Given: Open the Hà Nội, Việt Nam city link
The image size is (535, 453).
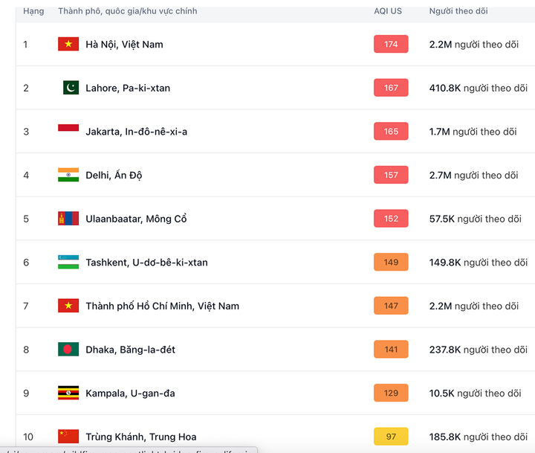Looking at the screenshot, I should click(124, 44).
